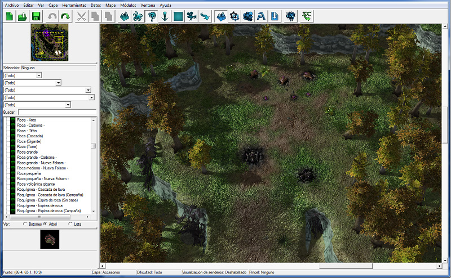Undo the last action
The width and height of the screenshot is (451, 278).
click(x=52, y=16)
